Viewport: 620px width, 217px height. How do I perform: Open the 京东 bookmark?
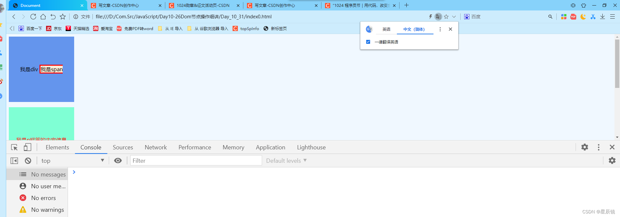pos(54,28)
